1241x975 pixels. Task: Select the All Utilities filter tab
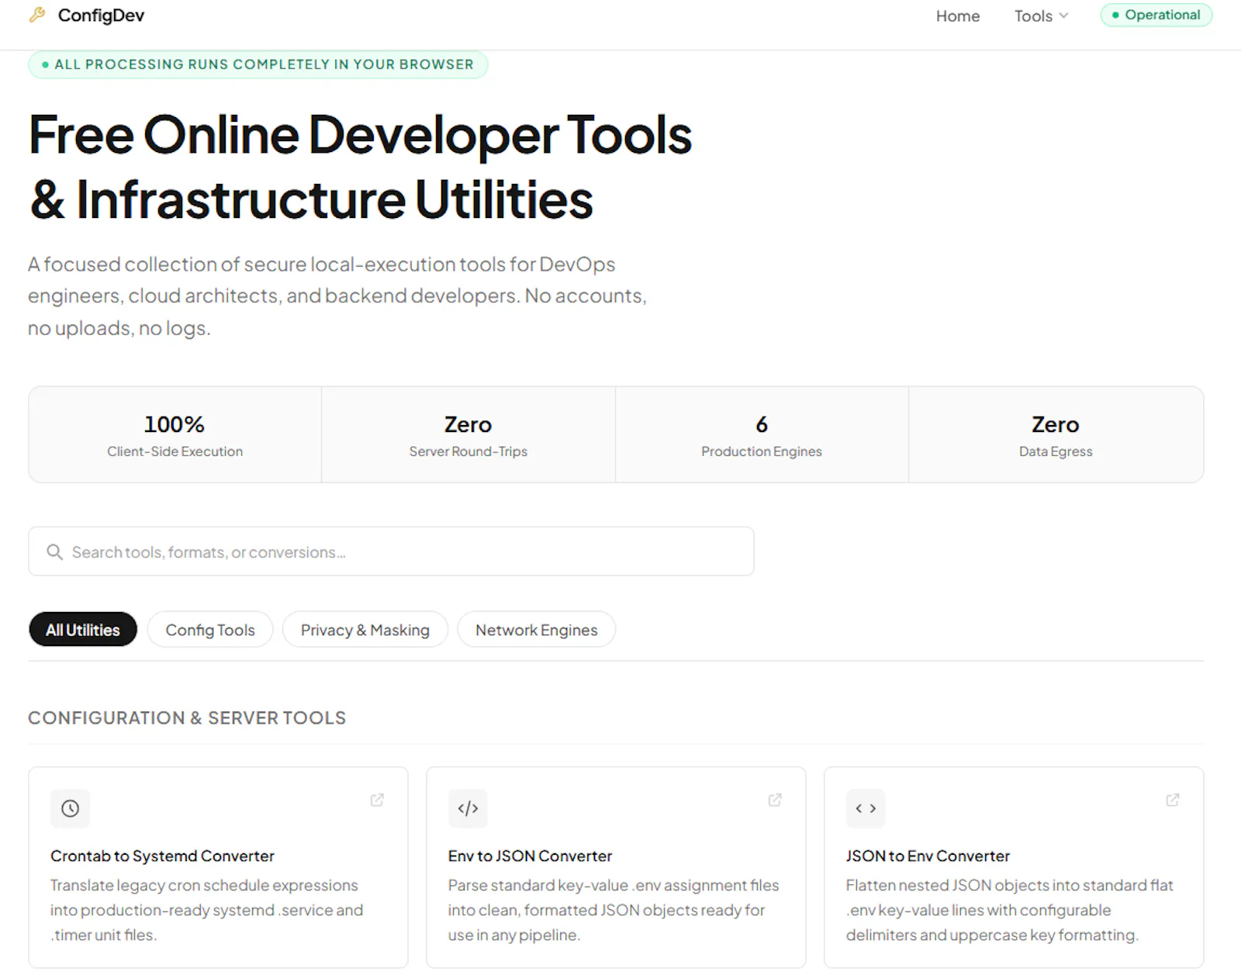tap(83, 629)
